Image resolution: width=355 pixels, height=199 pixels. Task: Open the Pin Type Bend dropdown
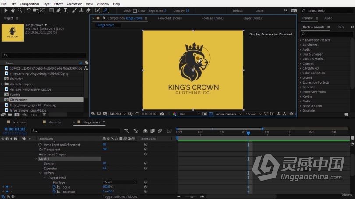tap(120, 182)
